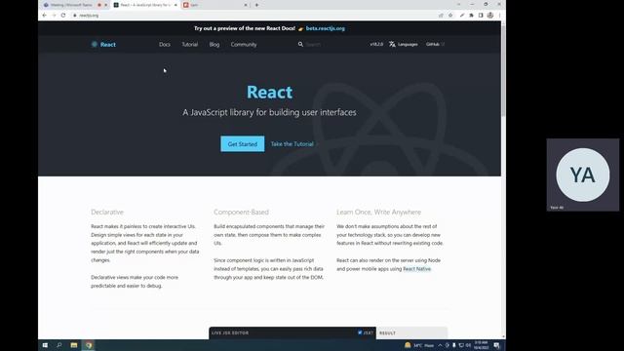Click the v18.2.0 version link
The height and width of the screenshot is (351, 624).
376,44
